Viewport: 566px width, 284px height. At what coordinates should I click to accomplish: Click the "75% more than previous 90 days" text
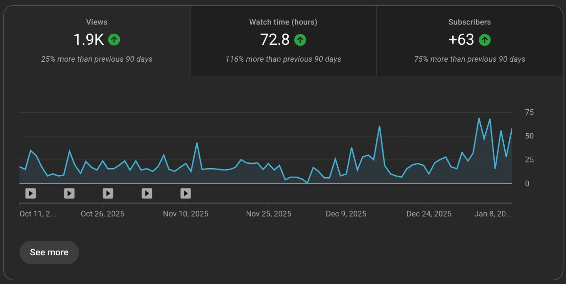pos(470,59)
